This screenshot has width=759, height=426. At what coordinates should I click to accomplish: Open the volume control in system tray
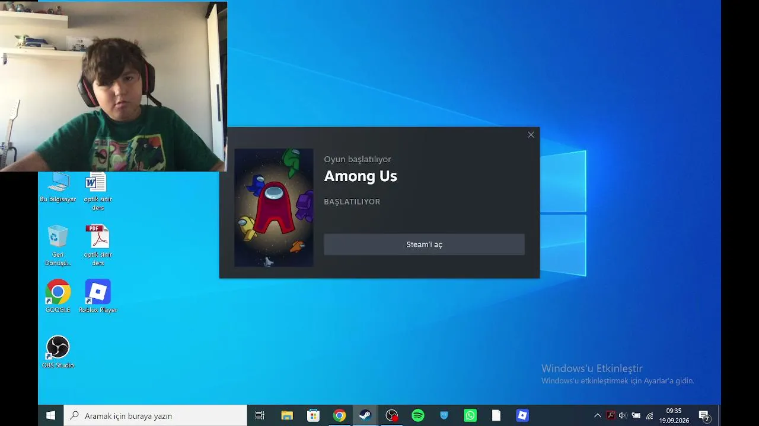623,416
